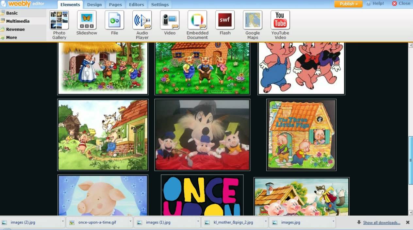Screen dimensions: 413x230
Task: Close the downloads bar
Action: coord(408,222)
